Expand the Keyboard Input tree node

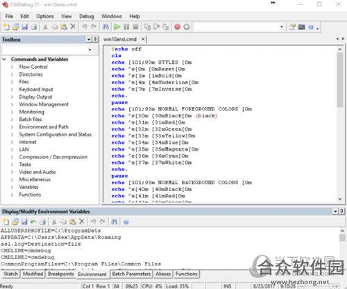(x=12, y=90)
